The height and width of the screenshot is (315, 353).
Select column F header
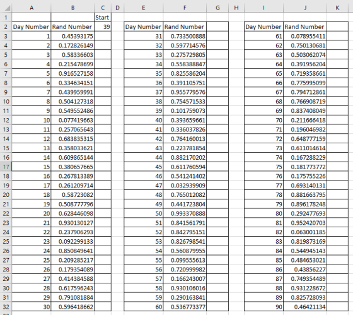(x=185, y=8)
